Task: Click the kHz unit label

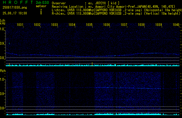Action: [3, 23]
